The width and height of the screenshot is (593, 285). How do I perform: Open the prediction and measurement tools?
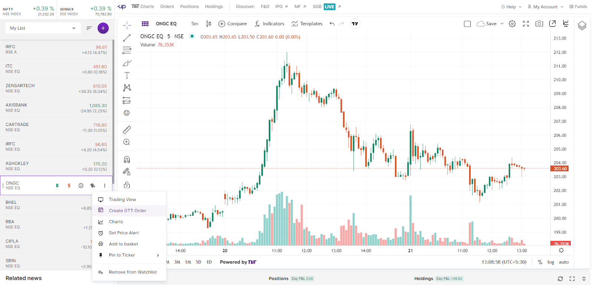pyautogui.click(x=127, y=100)
